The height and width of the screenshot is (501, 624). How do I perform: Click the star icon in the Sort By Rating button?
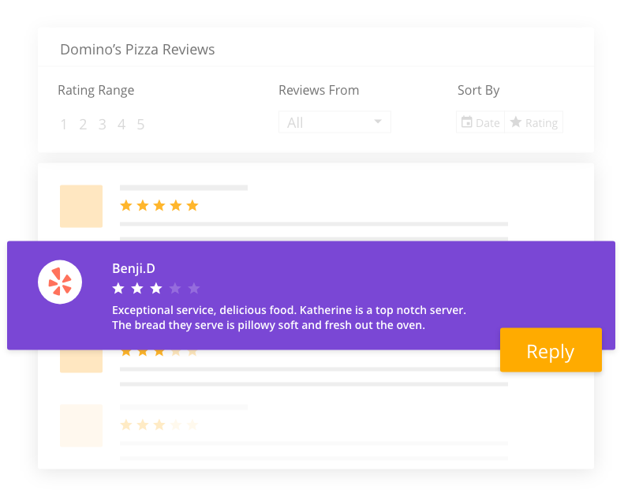pyautogui.click(x=516, y=122)
